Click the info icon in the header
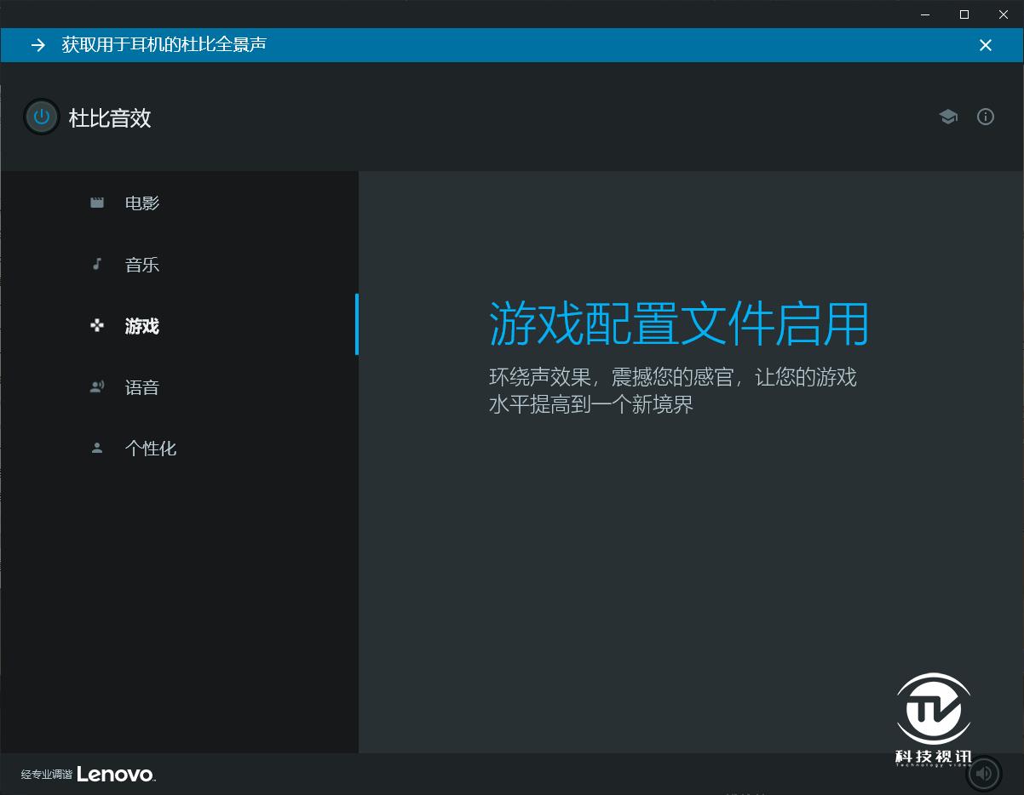The width and height of the screenshot is (1024, 795). pyautogui.click(x=986, y=117)
